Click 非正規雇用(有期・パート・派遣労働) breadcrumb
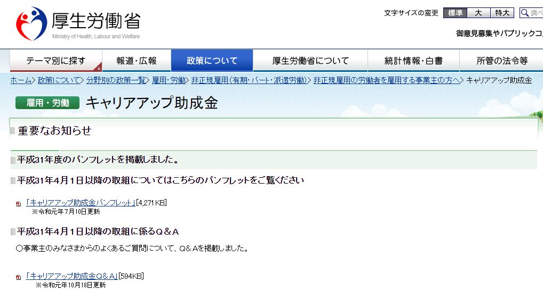Viewport: 543px width, 298px height. point(249,80)
